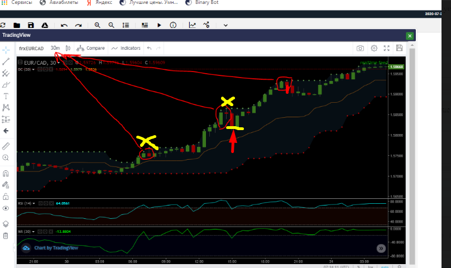Image resolution: width=451 pixels, height=268 pixels.
Task: Open the chart line icon in top toolbar
Action: [x=192, y=25]
